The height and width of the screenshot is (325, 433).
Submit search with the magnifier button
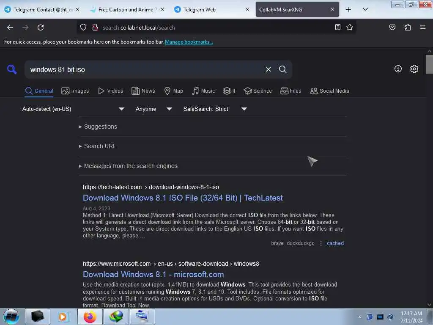(x=282, y=69)
